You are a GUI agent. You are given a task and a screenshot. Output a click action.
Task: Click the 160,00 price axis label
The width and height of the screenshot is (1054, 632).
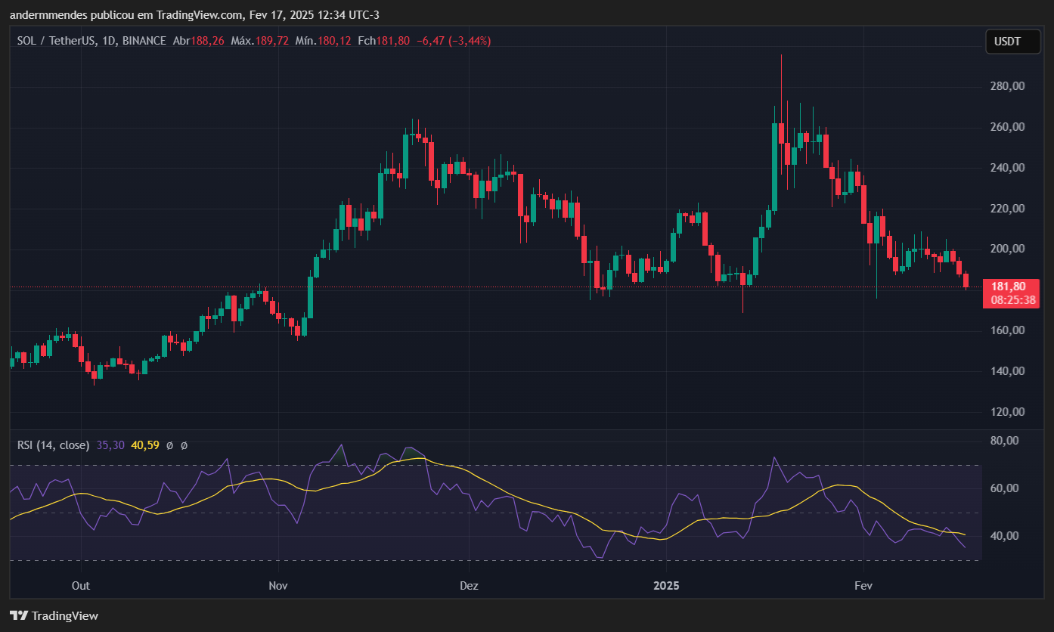coord(1006,330)
